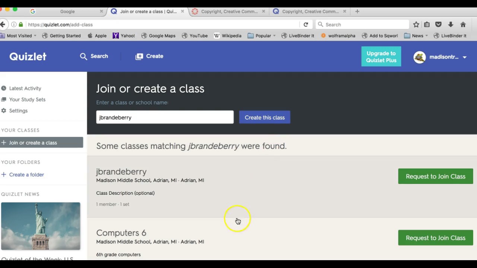
Task: Expand the Most Visited bookmarks dropdown
Action: [35, 36]
